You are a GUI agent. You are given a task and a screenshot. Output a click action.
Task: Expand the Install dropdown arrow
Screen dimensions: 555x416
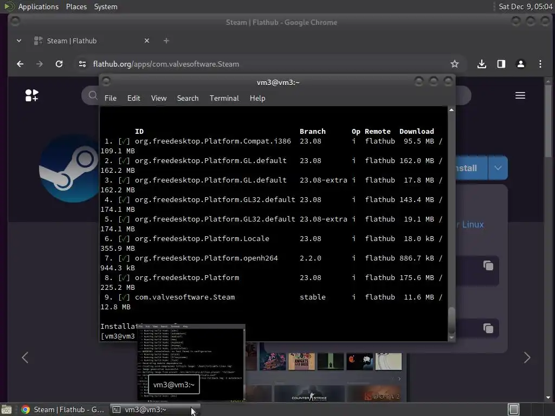coord(498,168)
